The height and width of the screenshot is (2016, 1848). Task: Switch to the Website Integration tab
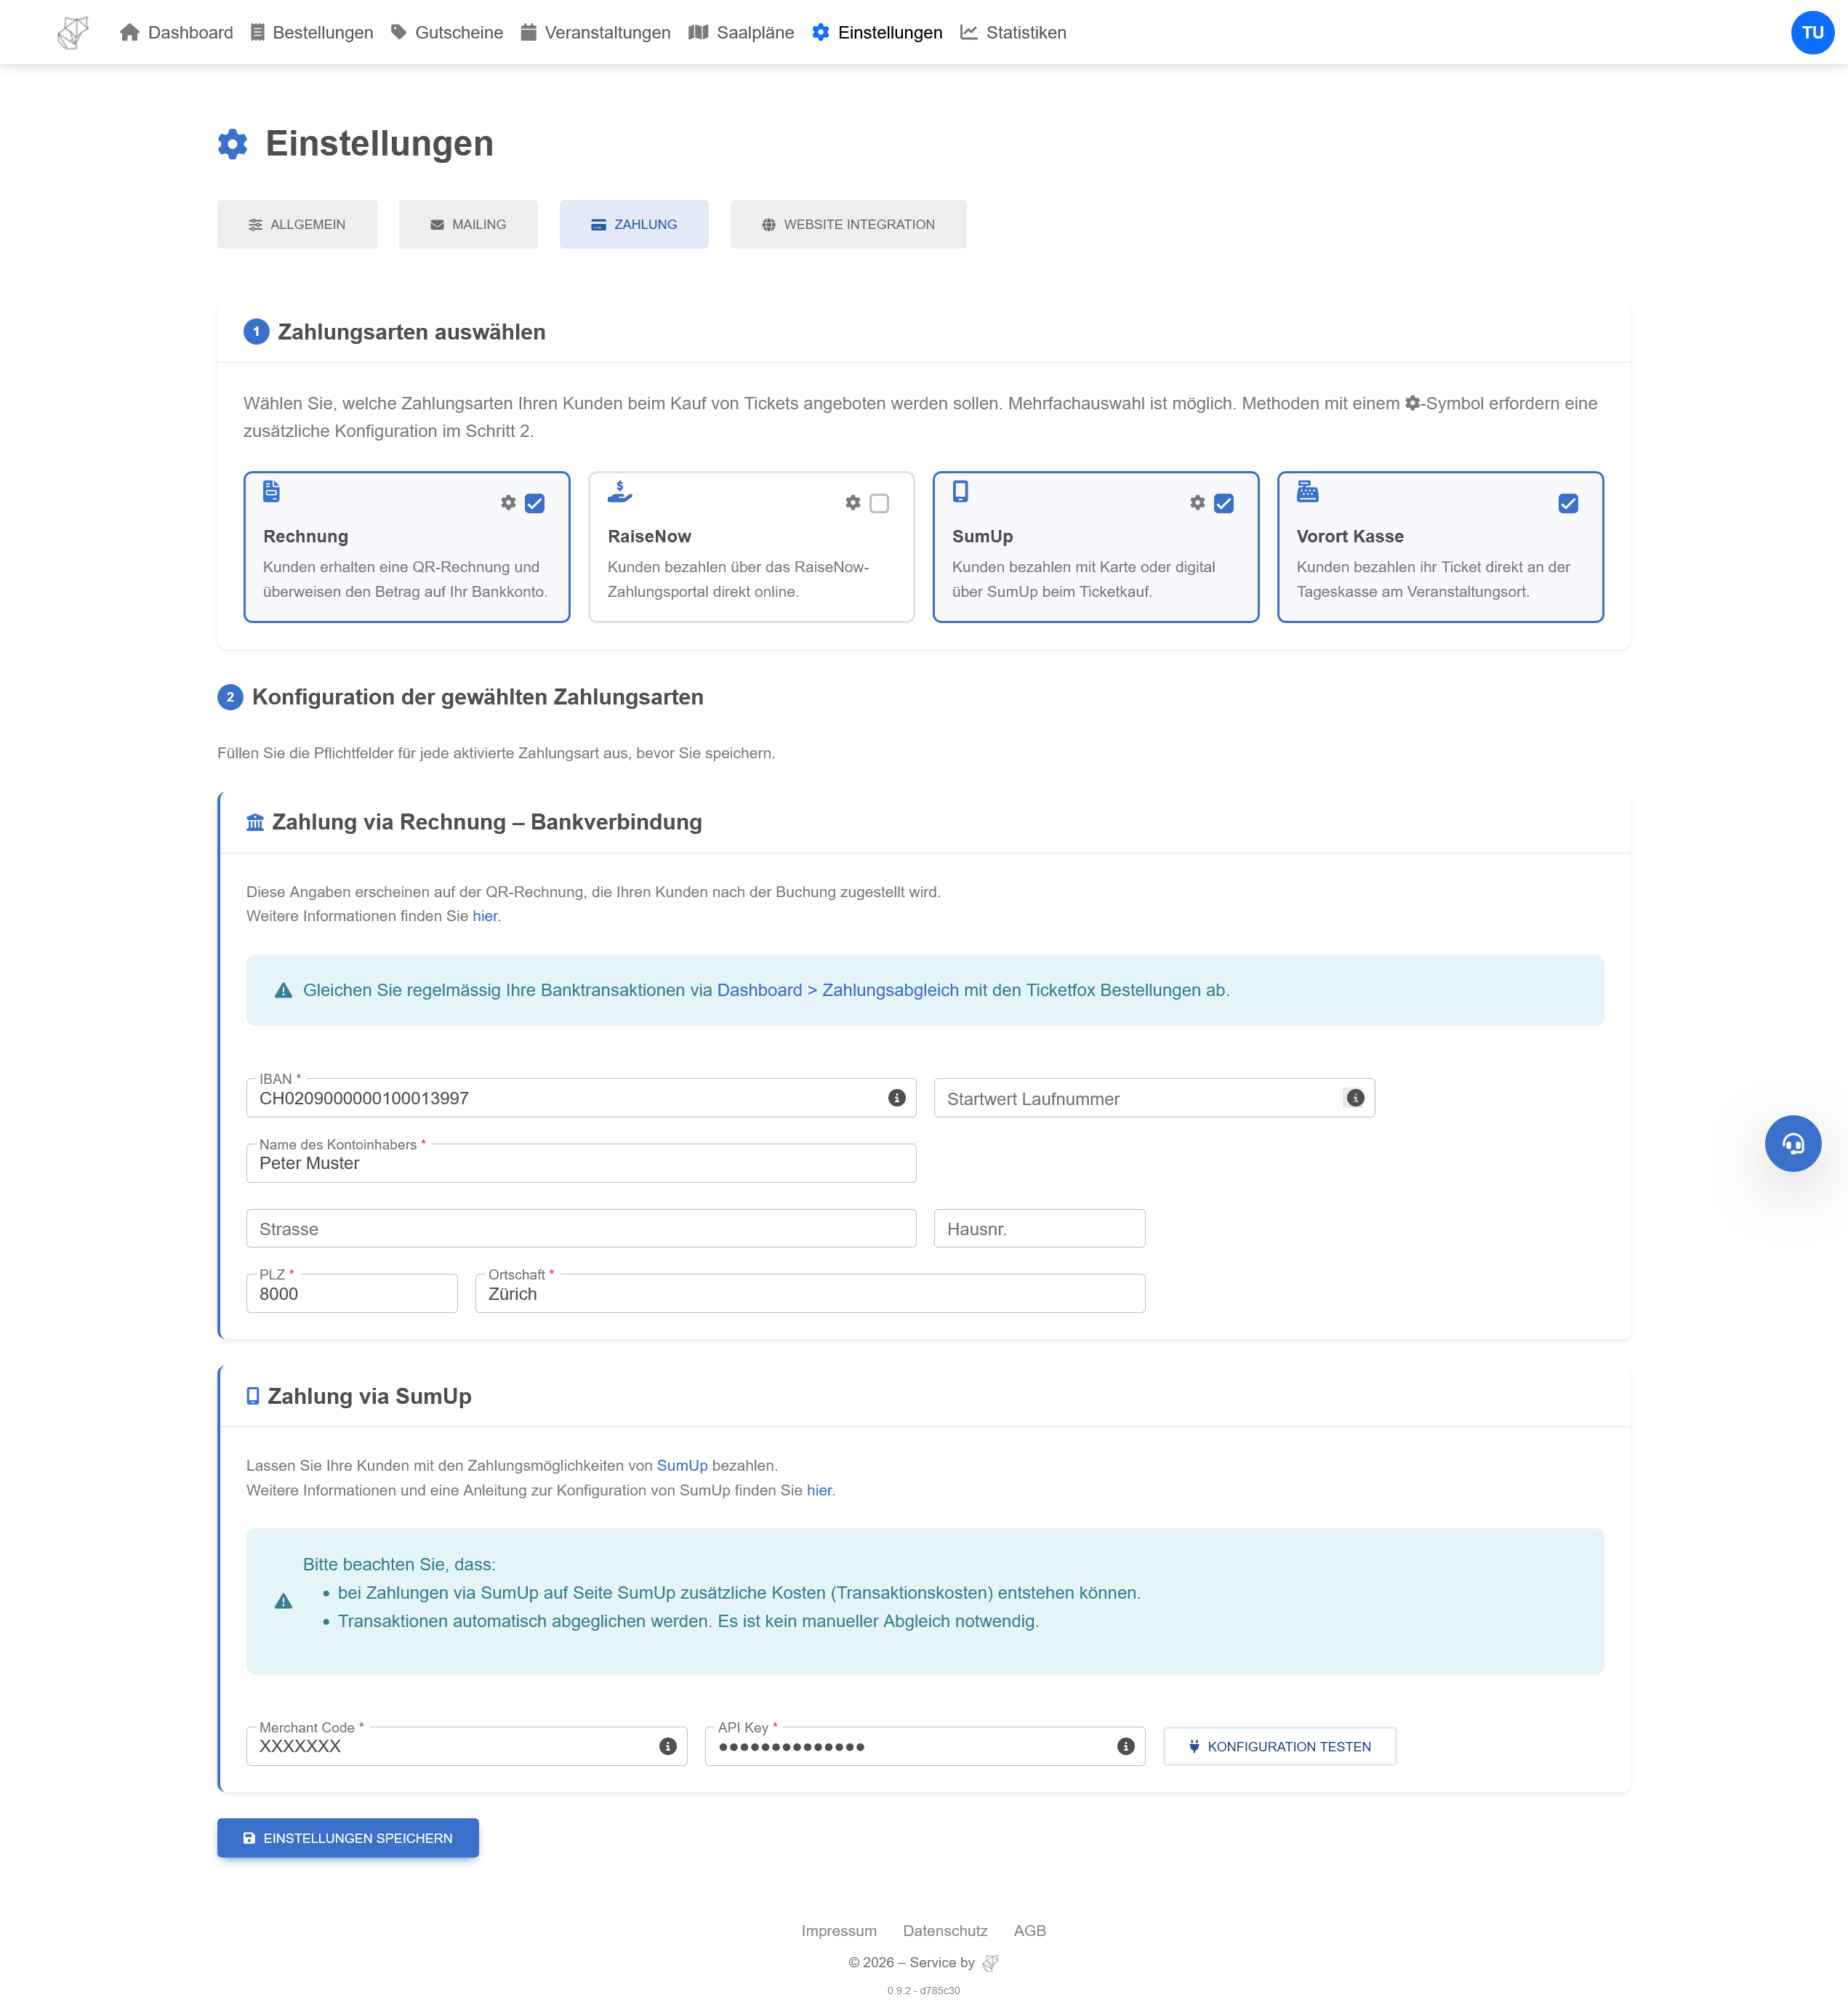click(x=848, y=224)
